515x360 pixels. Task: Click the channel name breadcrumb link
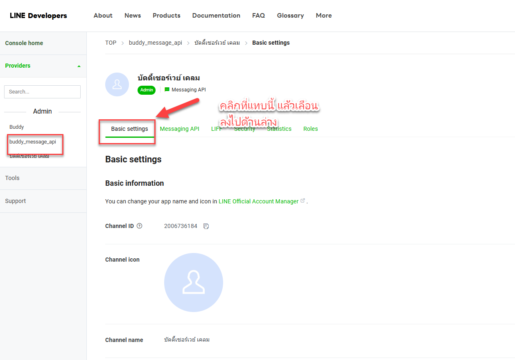tap(217, 43)
